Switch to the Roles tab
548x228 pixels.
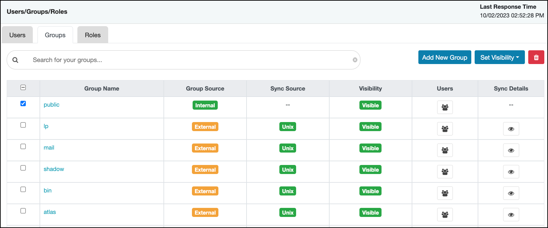[x=93, y=35]
